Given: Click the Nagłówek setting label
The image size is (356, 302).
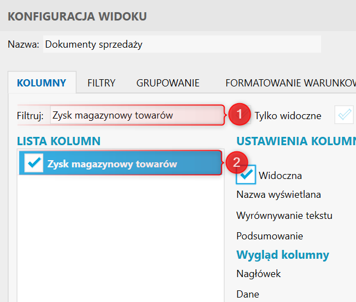Looking at the screenshot, I should (258, 274).
